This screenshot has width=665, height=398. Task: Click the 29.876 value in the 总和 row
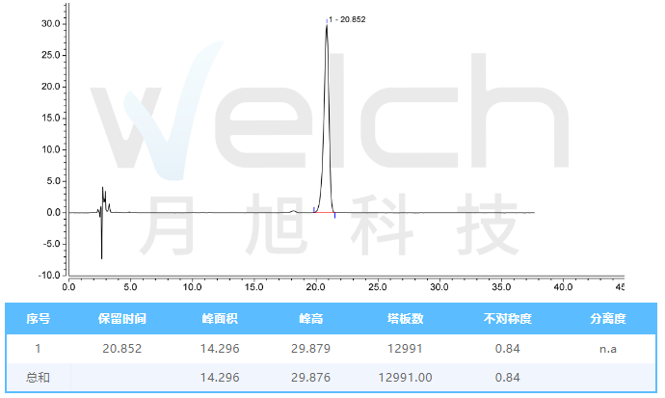tap(312, 378)
